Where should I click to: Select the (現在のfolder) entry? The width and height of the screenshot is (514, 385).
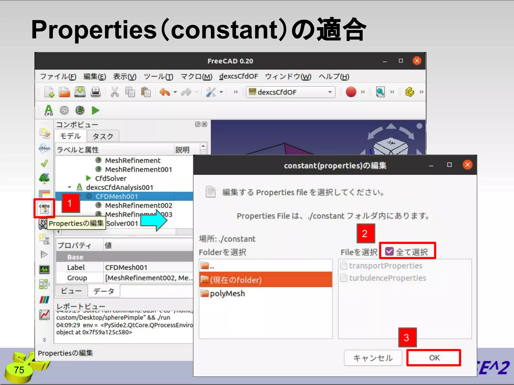tap(266, 279)
